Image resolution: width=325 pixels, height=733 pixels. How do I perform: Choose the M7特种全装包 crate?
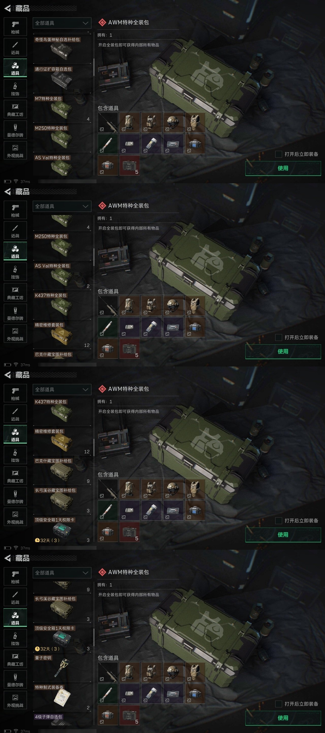click(x=62, y=109)
